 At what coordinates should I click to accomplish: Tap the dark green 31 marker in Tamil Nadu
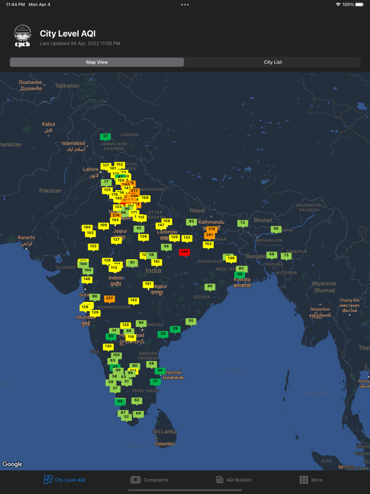coord(155,381)
